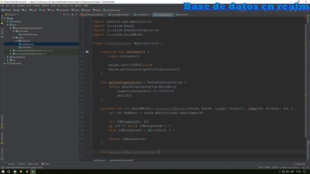The image size is (310, 174).
Task: Switch to Constantes.kt editor tab
Action: [142, 14]
